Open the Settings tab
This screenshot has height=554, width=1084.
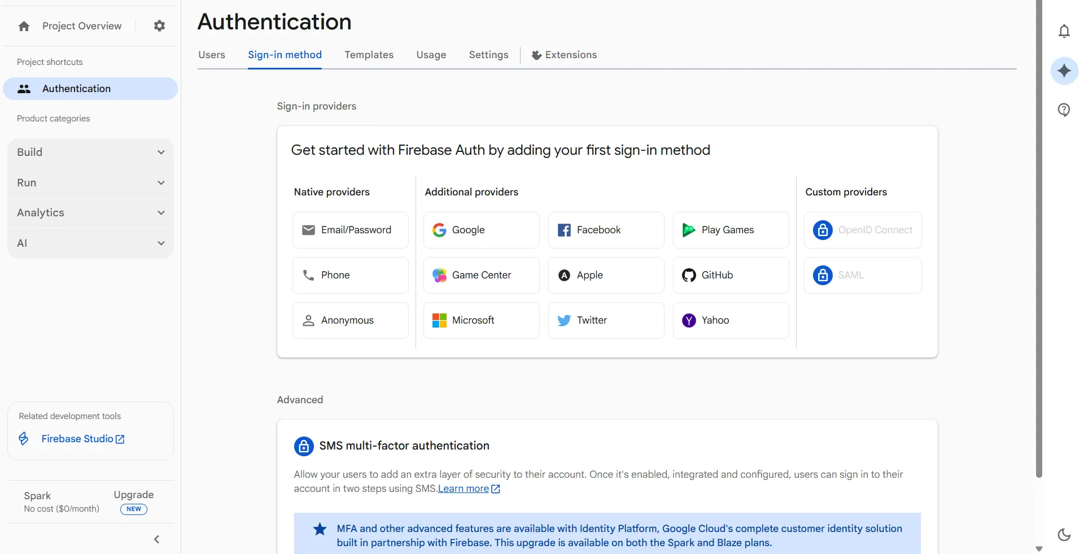point(488,55)
